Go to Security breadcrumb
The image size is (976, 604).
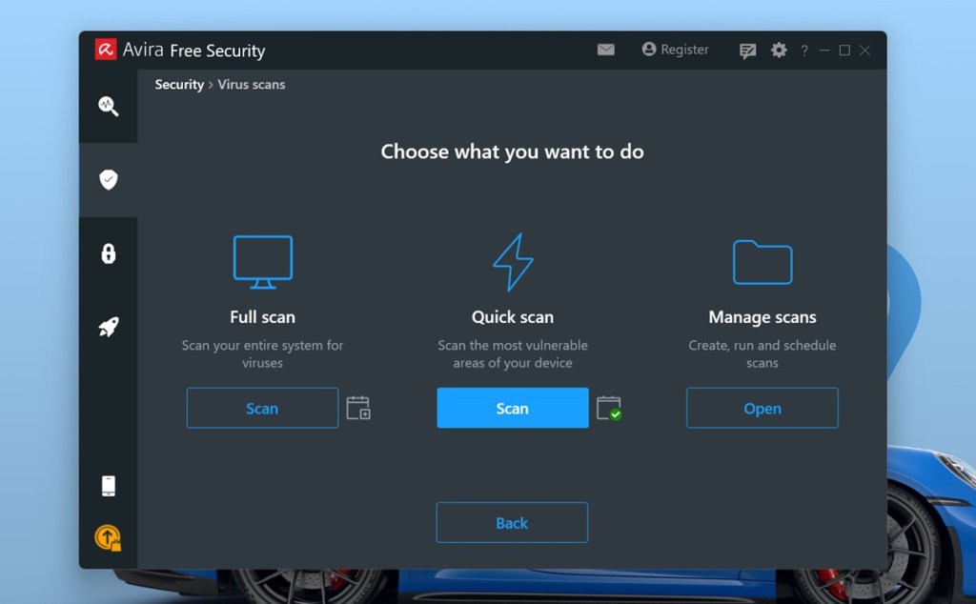coord(179,85)
